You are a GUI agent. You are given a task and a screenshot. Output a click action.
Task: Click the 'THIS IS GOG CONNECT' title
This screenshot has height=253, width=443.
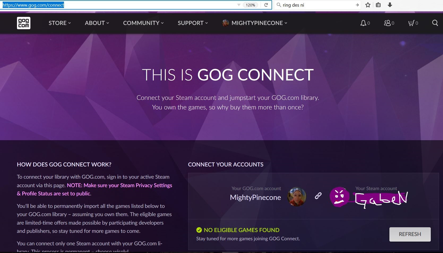coord(228,75)
